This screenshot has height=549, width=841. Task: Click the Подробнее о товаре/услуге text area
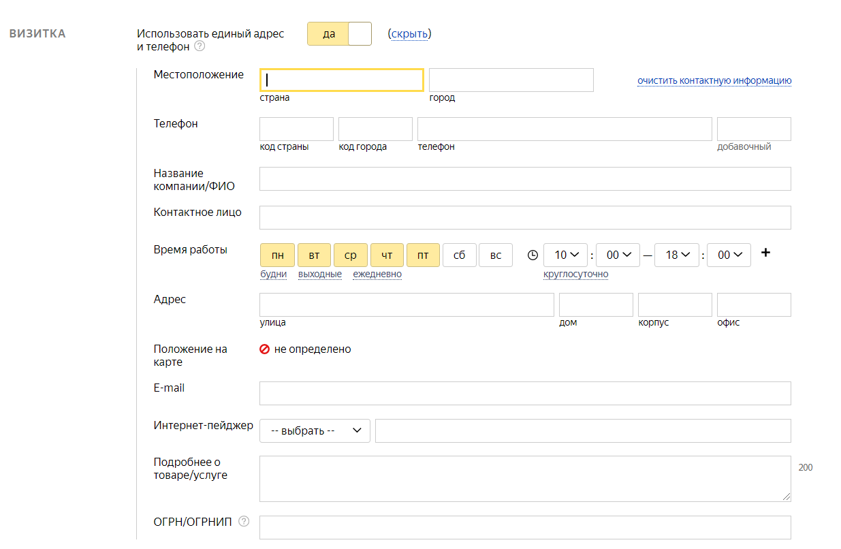[524, 479]
